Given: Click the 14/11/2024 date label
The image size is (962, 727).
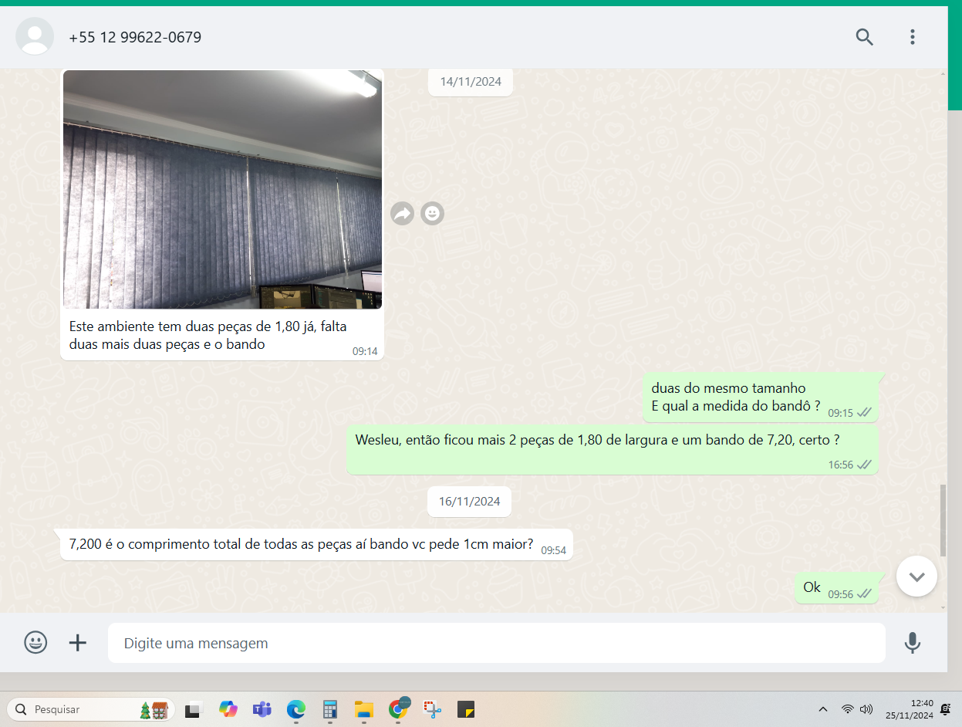Looking at the screenshot, I should click(x=471, y=81).
